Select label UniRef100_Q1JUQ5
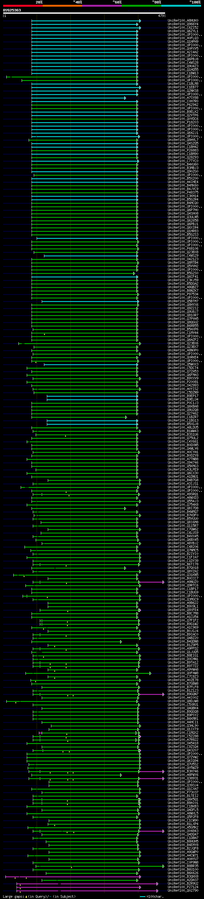Image resolution: width=204 pixels, height=899 pixels. point(183,652)
